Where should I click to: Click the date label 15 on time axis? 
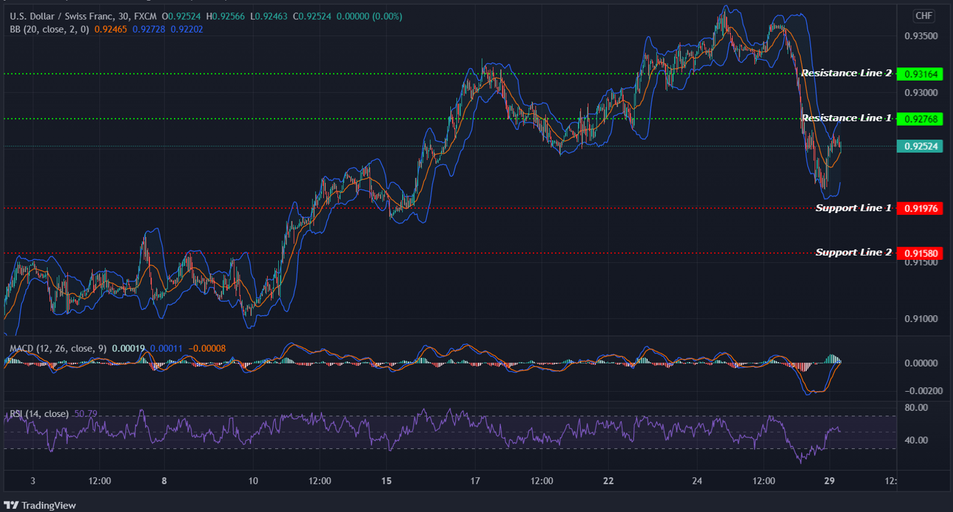(x=386, y=481)
